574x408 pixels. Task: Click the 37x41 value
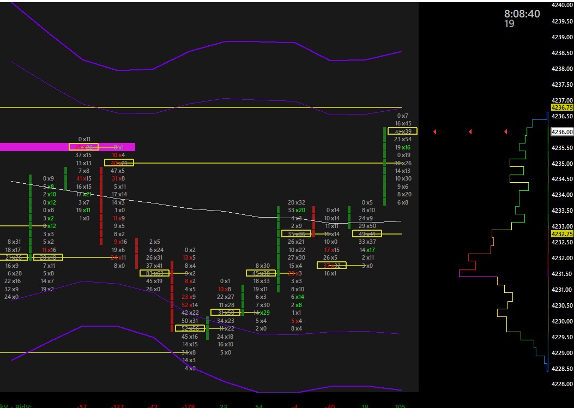pos(154,266)
